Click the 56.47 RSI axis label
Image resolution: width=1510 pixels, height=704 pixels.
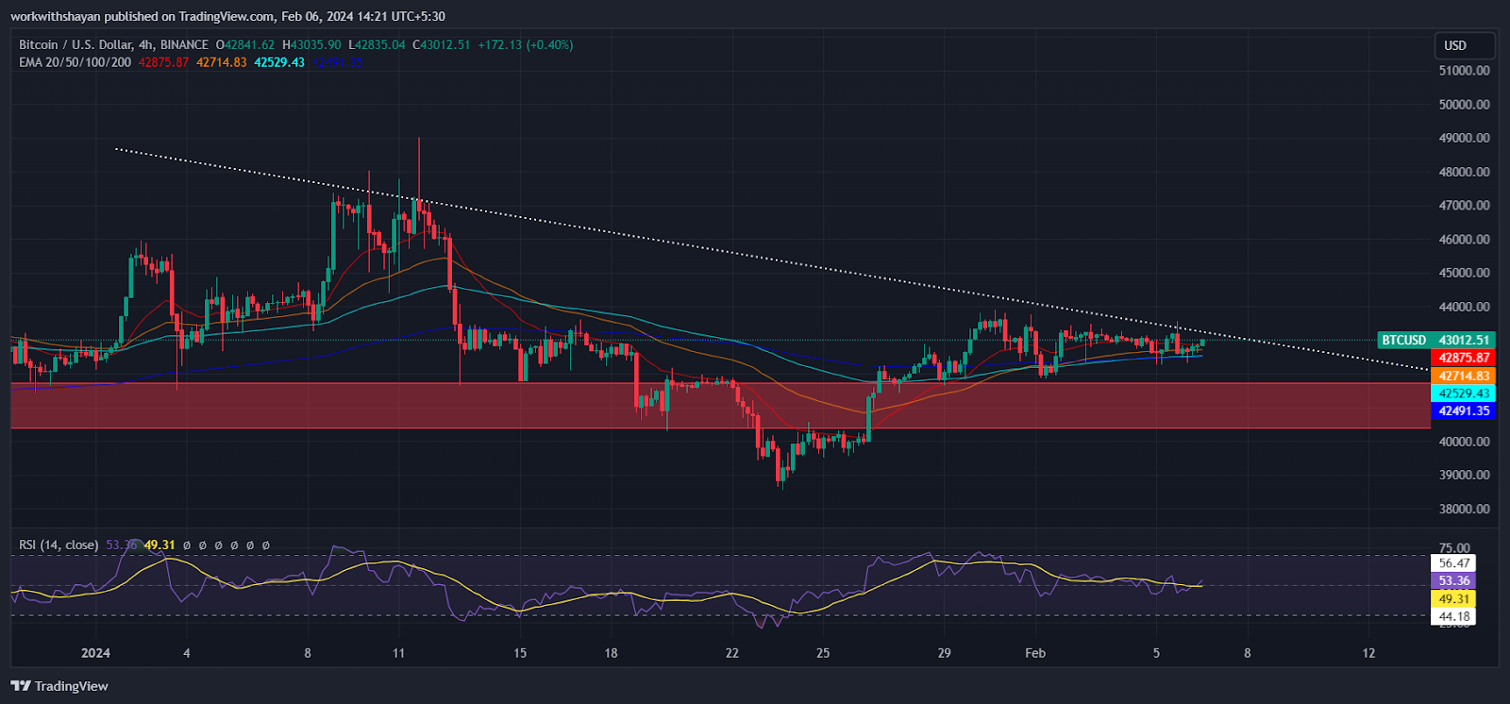1453,563
